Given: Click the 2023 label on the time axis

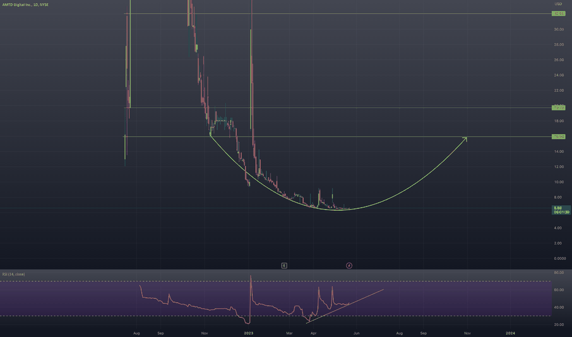Looking at the screenshot, I should [x=249, y=333].
